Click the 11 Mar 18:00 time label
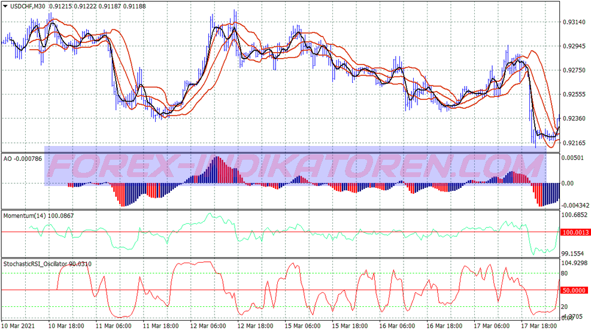This screenshot has width=591, height=332. [x=161, y=326]
